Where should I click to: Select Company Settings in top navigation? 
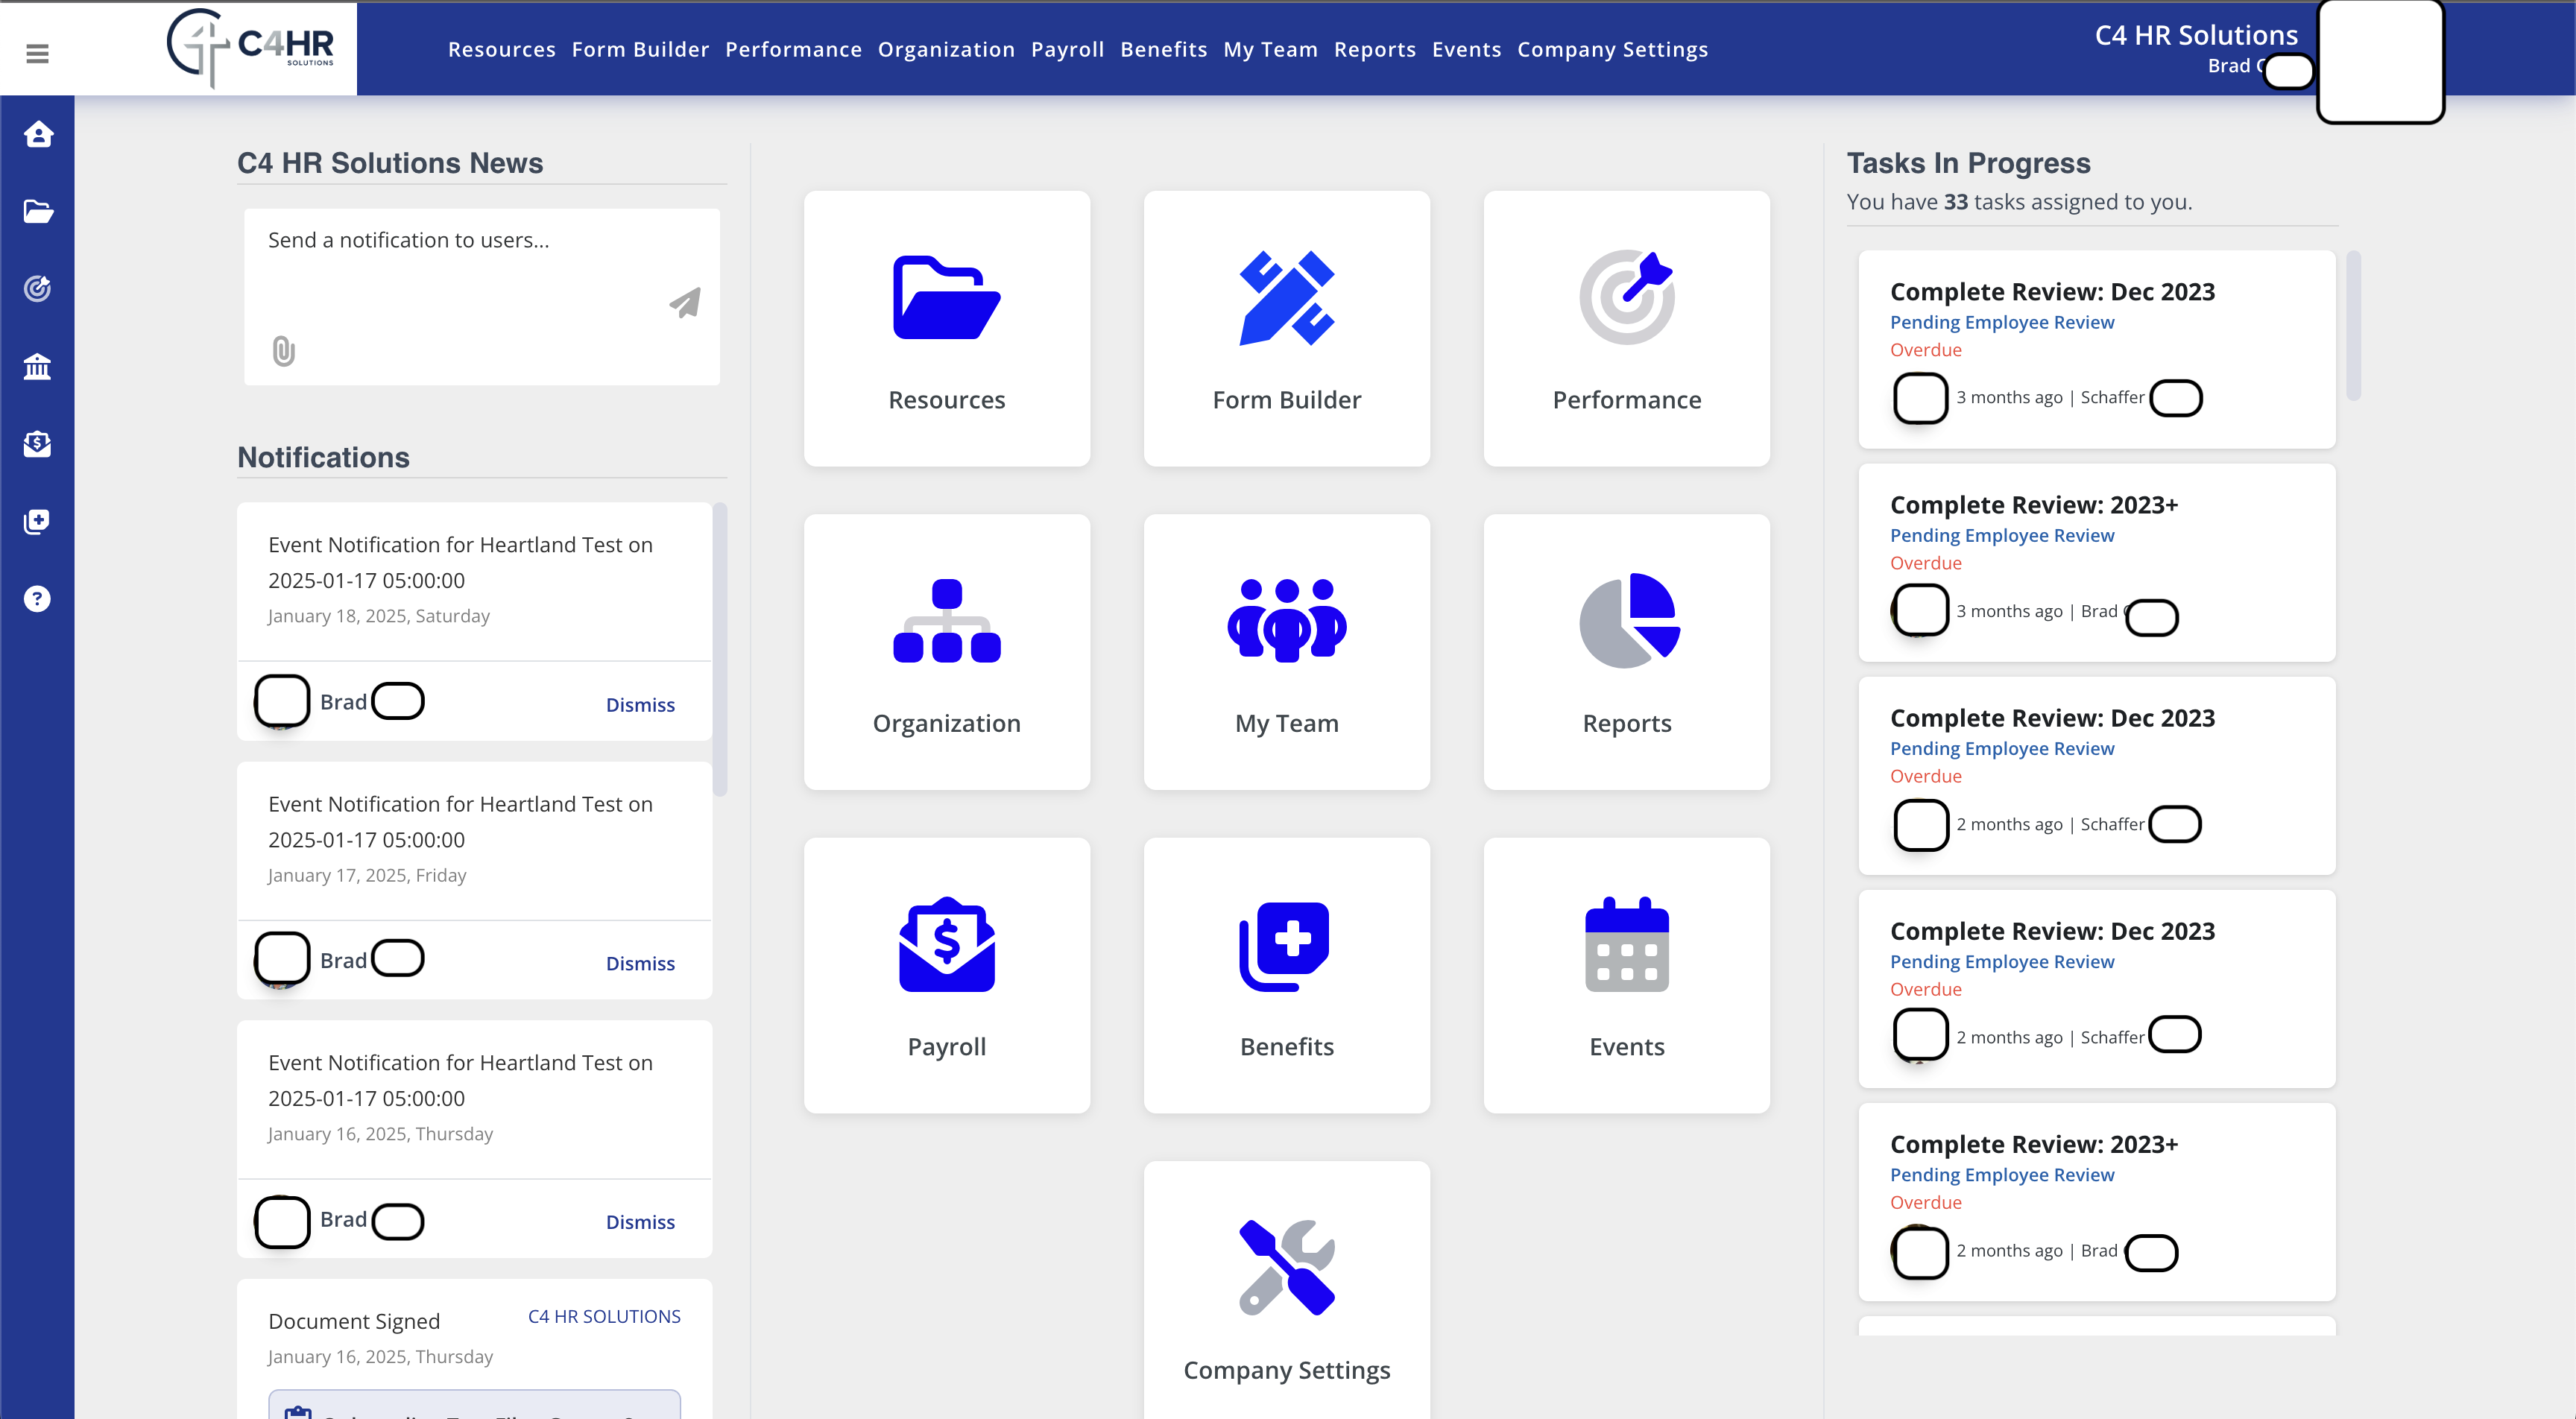pos(1612,49)
